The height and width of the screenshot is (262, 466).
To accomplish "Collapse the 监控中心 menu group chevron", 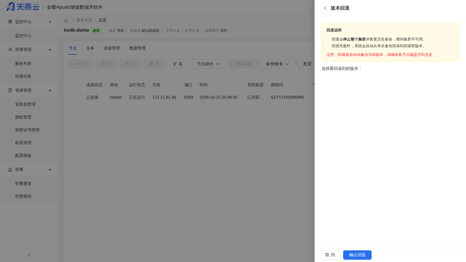I will point(50,22).
